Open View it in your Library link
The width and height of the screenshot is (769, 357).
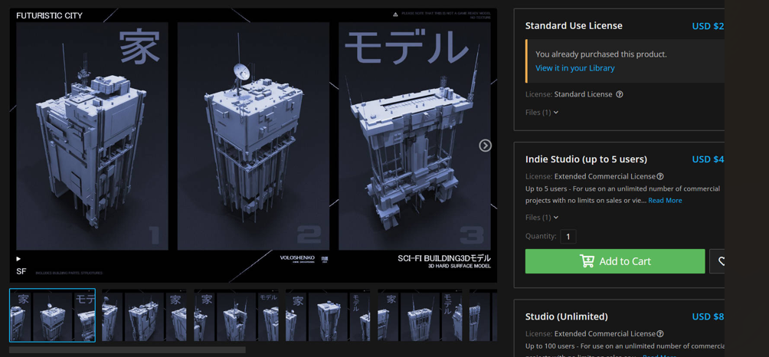tap(574, 68)
